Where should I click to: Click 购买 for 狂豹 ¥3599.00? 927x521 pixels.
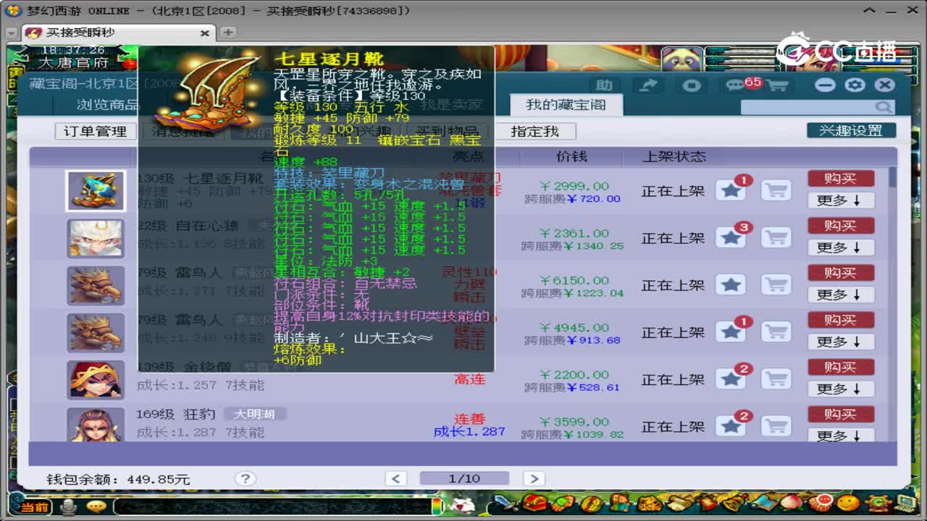click(x=841, y=414)
